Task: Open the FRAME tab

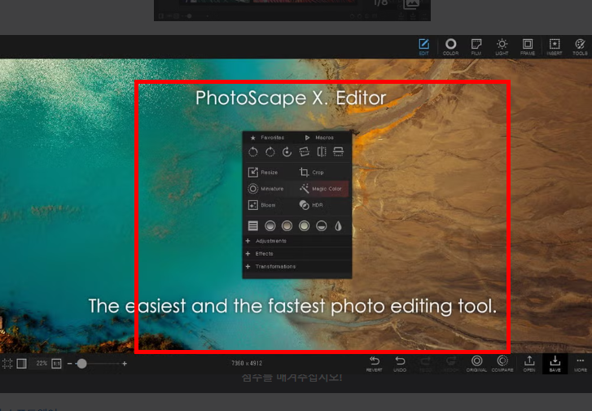Action: pyautogui.click(x=528, y=47)
